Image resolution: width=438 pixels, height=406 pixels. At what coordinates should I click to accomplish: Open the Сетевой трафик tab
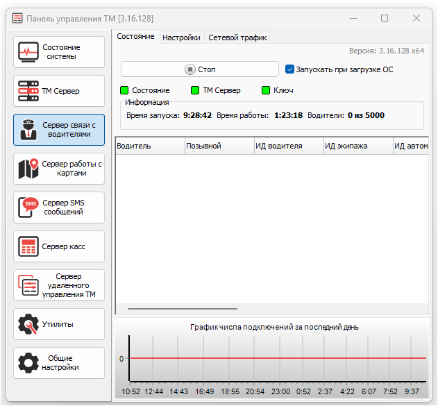237,37
